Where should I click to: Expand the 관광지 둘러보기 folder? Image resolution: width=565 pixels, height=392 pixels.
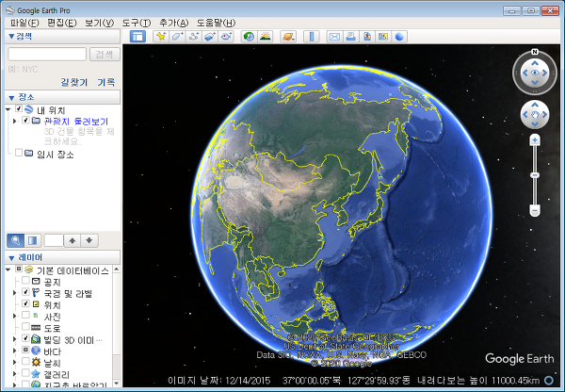[x=15, y=121]
